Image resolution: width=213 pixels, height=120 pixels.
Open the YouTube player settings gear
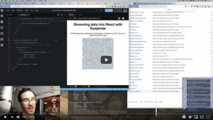click(x=190, y=117)
